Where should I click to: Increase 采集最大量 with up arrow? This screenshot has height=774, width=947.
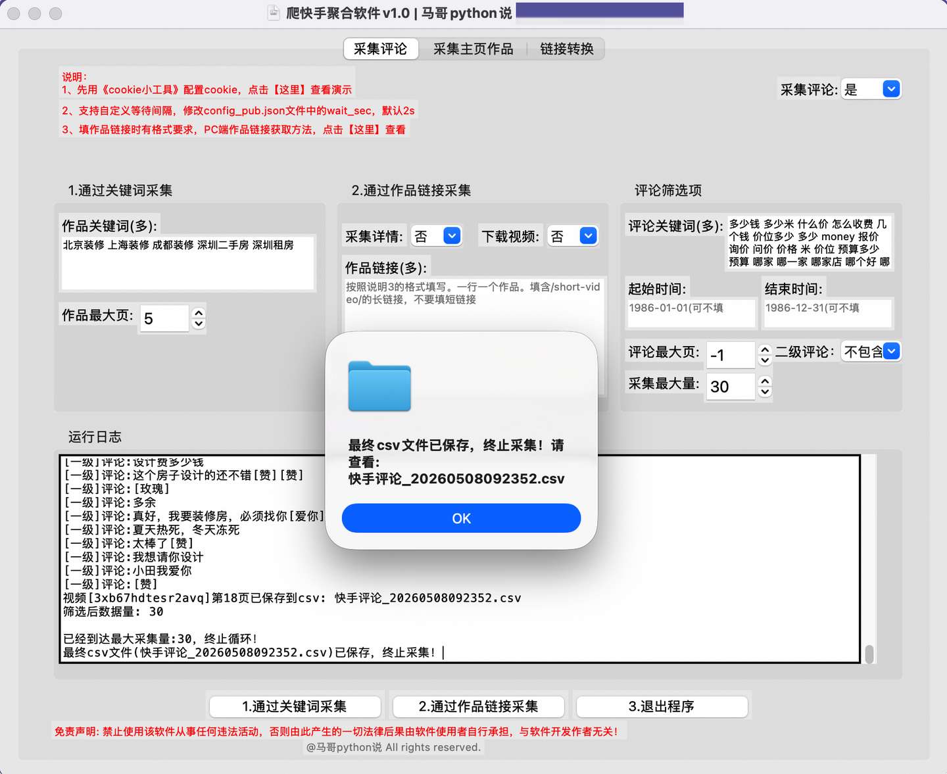765,381
